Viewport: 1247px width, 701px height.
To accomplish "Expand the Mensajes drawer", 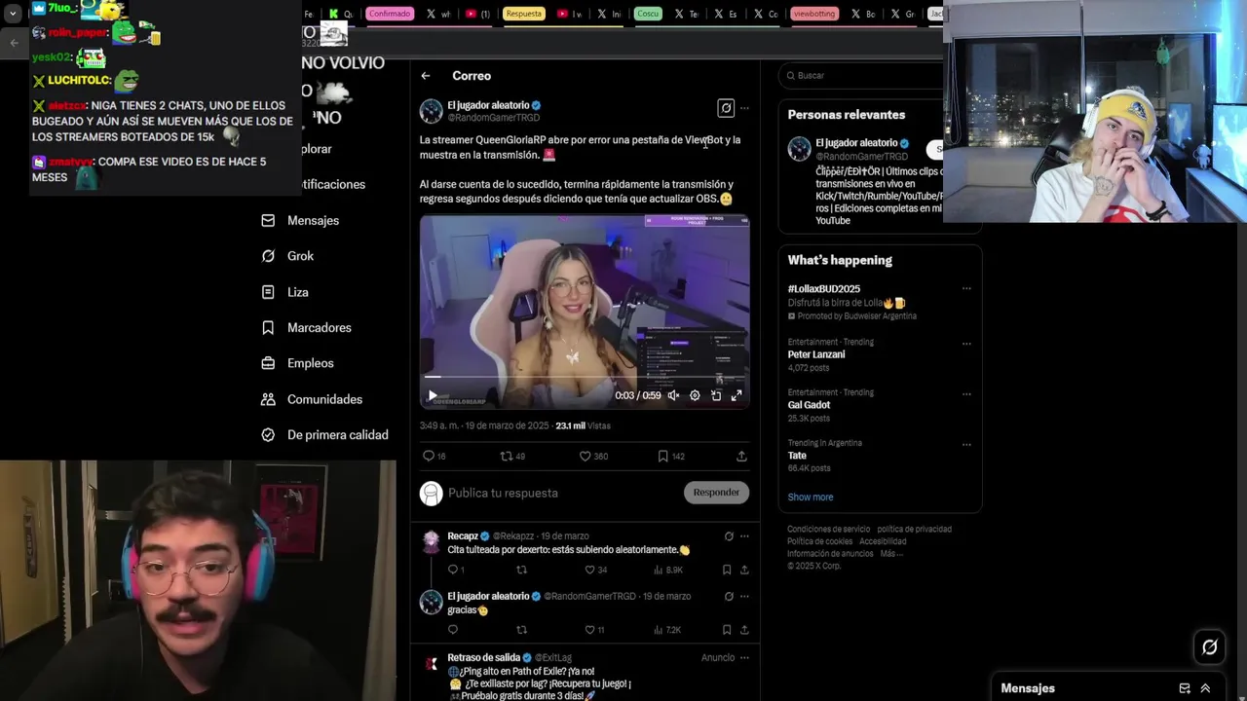I will (x=1205, y=688).
